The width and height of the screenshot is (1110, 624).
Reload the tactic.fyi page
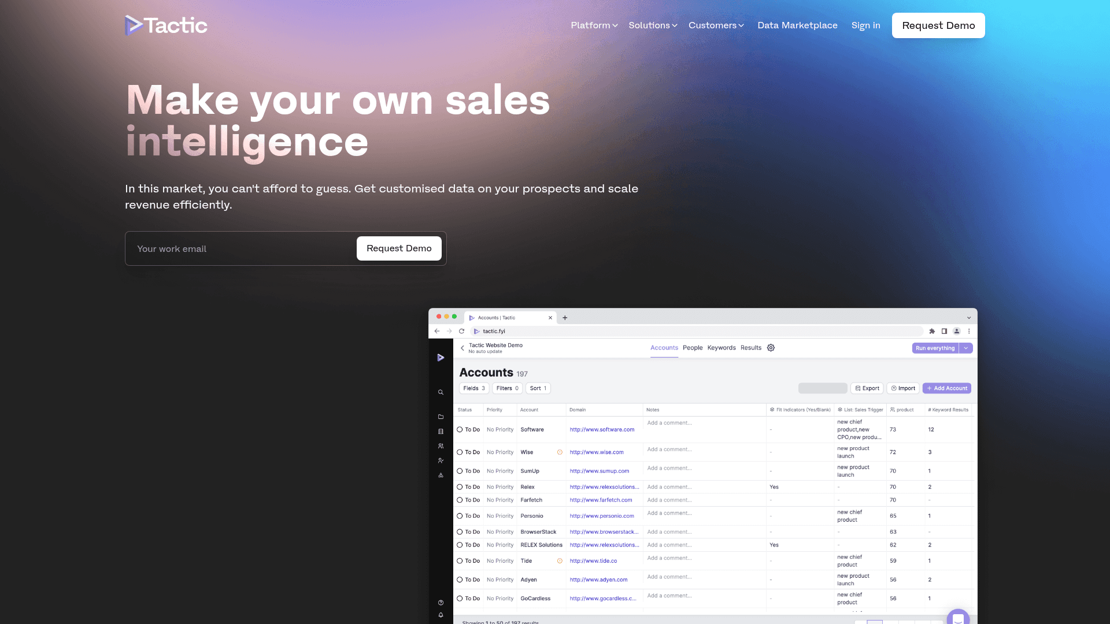[x=461, y=331]
